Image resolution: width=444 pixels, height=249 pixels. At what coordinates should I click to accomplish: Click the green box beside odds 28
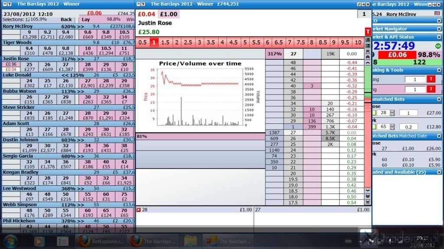tap(374, 113)
